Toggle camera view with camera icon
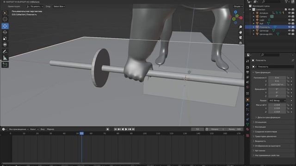Viewport: 296px width, 166px height. [x=240, y=38]
